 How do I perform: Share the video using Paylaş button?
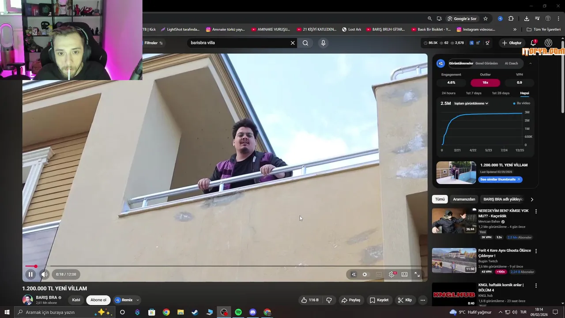coord(351,300)
